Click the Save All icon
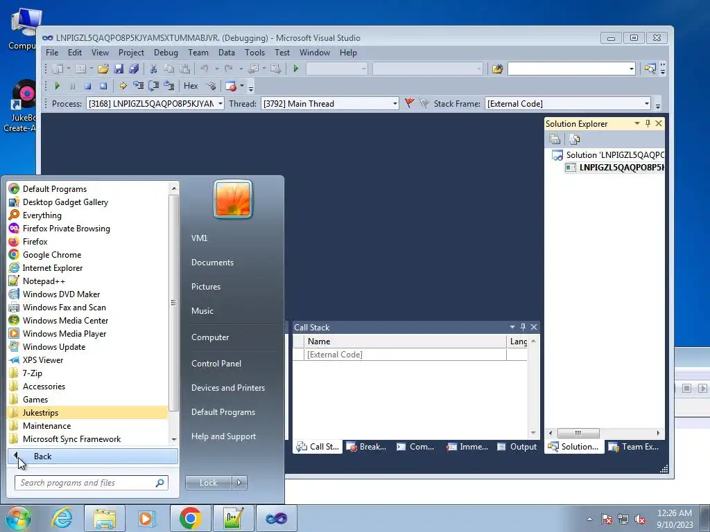Image resolution: width=710 pixels, height=532 pixels. [x=134, y=69]
